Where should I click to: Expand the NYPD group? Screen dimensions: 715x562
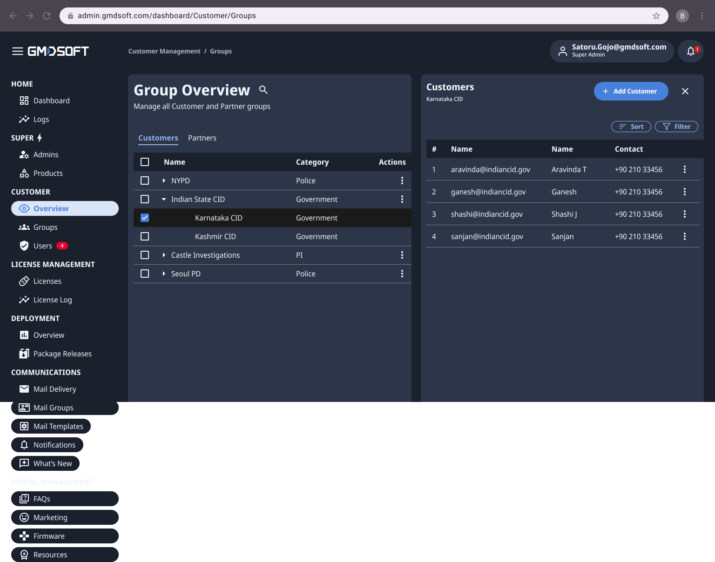164,181
